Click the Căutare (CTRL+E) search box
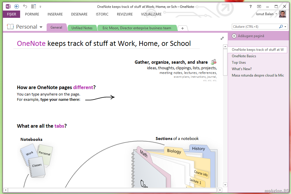The height and width of the screenshot is (194, 291). click(x=255, y=27)
